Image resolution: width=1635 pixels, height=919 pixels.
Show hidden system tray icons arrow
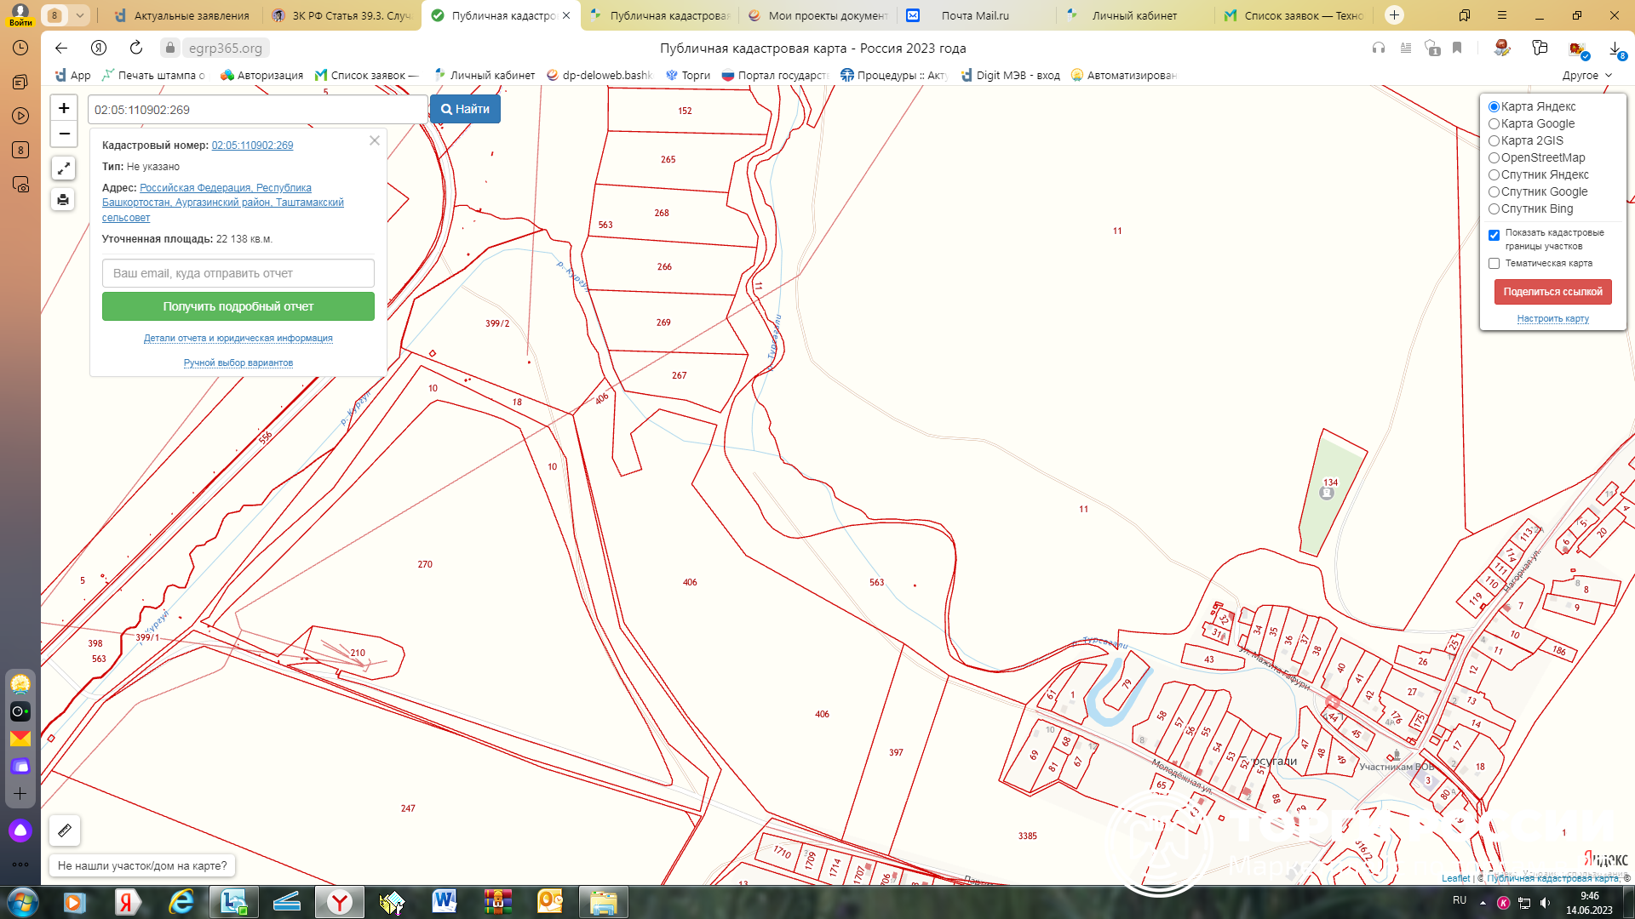(x=1483, y=902)
